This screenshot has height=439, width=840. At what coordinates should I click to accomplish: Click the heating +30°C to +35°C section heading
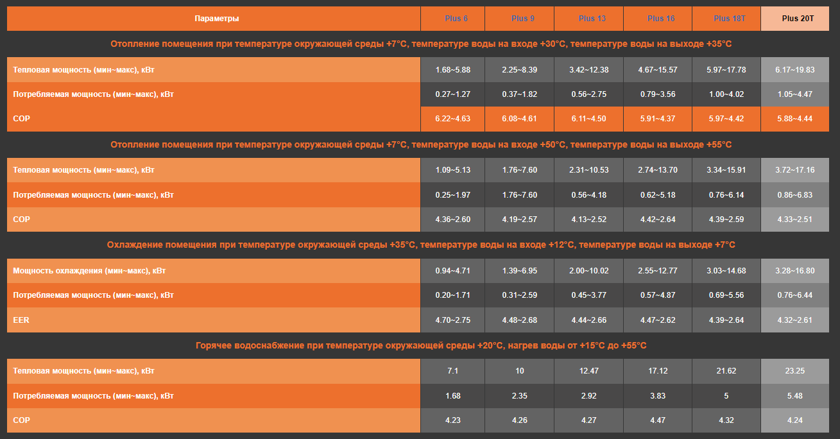click(x=420, y=44)
